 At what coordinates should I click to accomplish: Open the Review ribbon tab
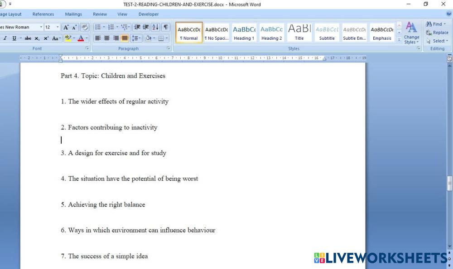[100, 14]
